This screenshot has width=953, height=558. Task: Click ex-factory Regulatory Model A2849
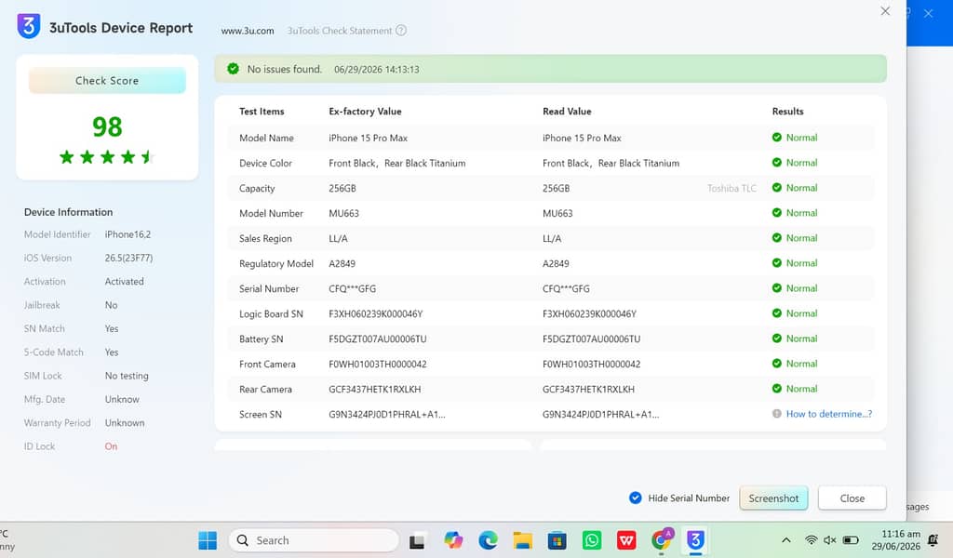342,263
